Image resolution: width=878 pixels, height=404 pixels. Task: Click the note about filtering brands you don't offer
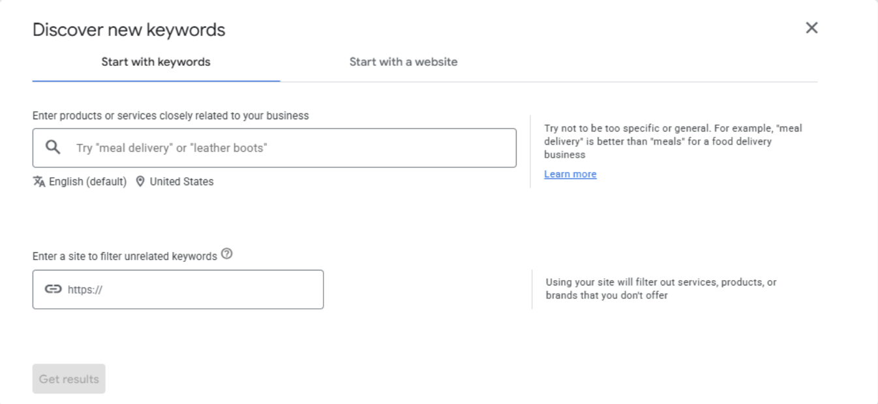point(662,288)
